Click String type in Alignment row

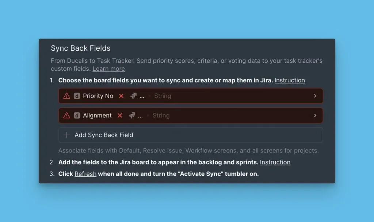point(161,116)
